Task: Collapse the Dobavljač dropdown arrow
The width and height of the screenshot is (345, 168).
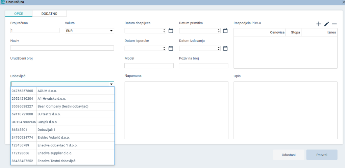Action: pyautogui.click(x=111, y=84)
